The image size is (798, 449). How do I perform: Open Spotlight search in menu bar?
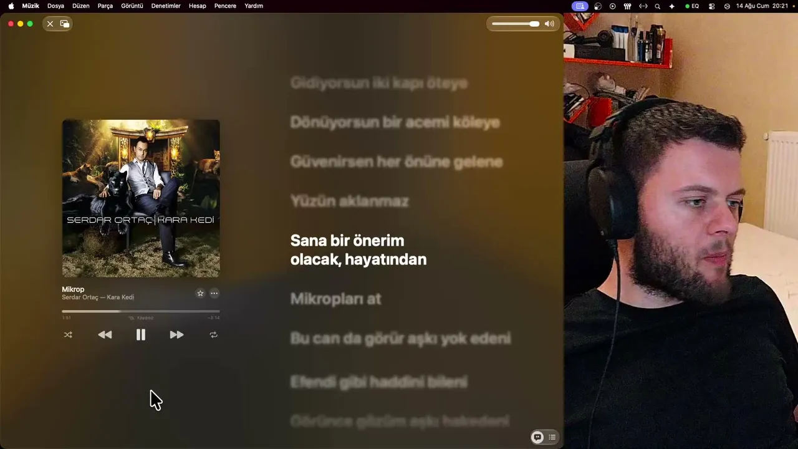pyautogui.click(x=657, y=6)
